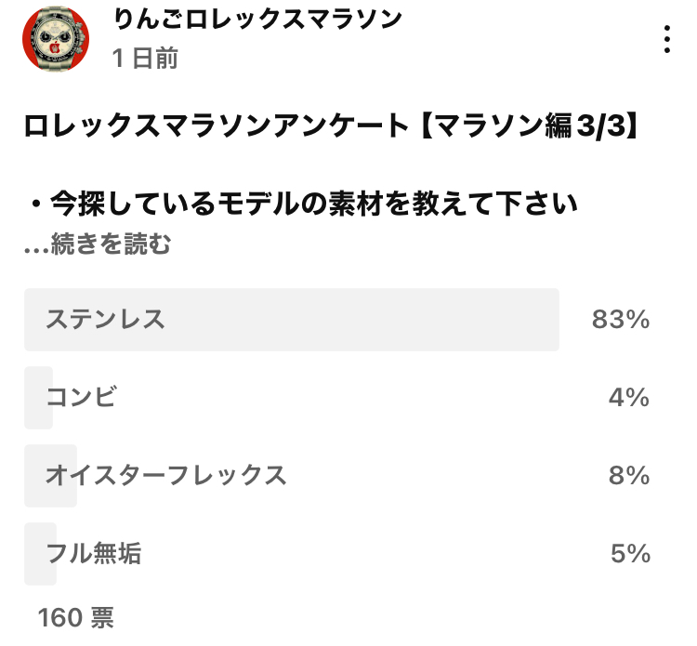Open the post via the 1日前 timestamp
Image resolution: width=697 pixels, height=646 pixels.
[x=145, y=58]
